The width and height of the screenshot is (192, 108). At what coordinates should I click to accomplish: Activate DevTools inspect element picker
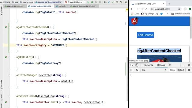point(132,65)
